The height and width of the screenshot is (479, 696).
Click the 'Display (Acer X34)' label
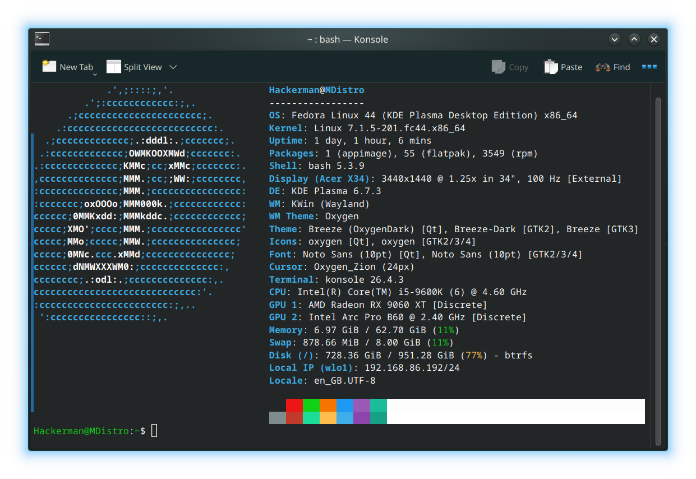[x=320, y=178]
